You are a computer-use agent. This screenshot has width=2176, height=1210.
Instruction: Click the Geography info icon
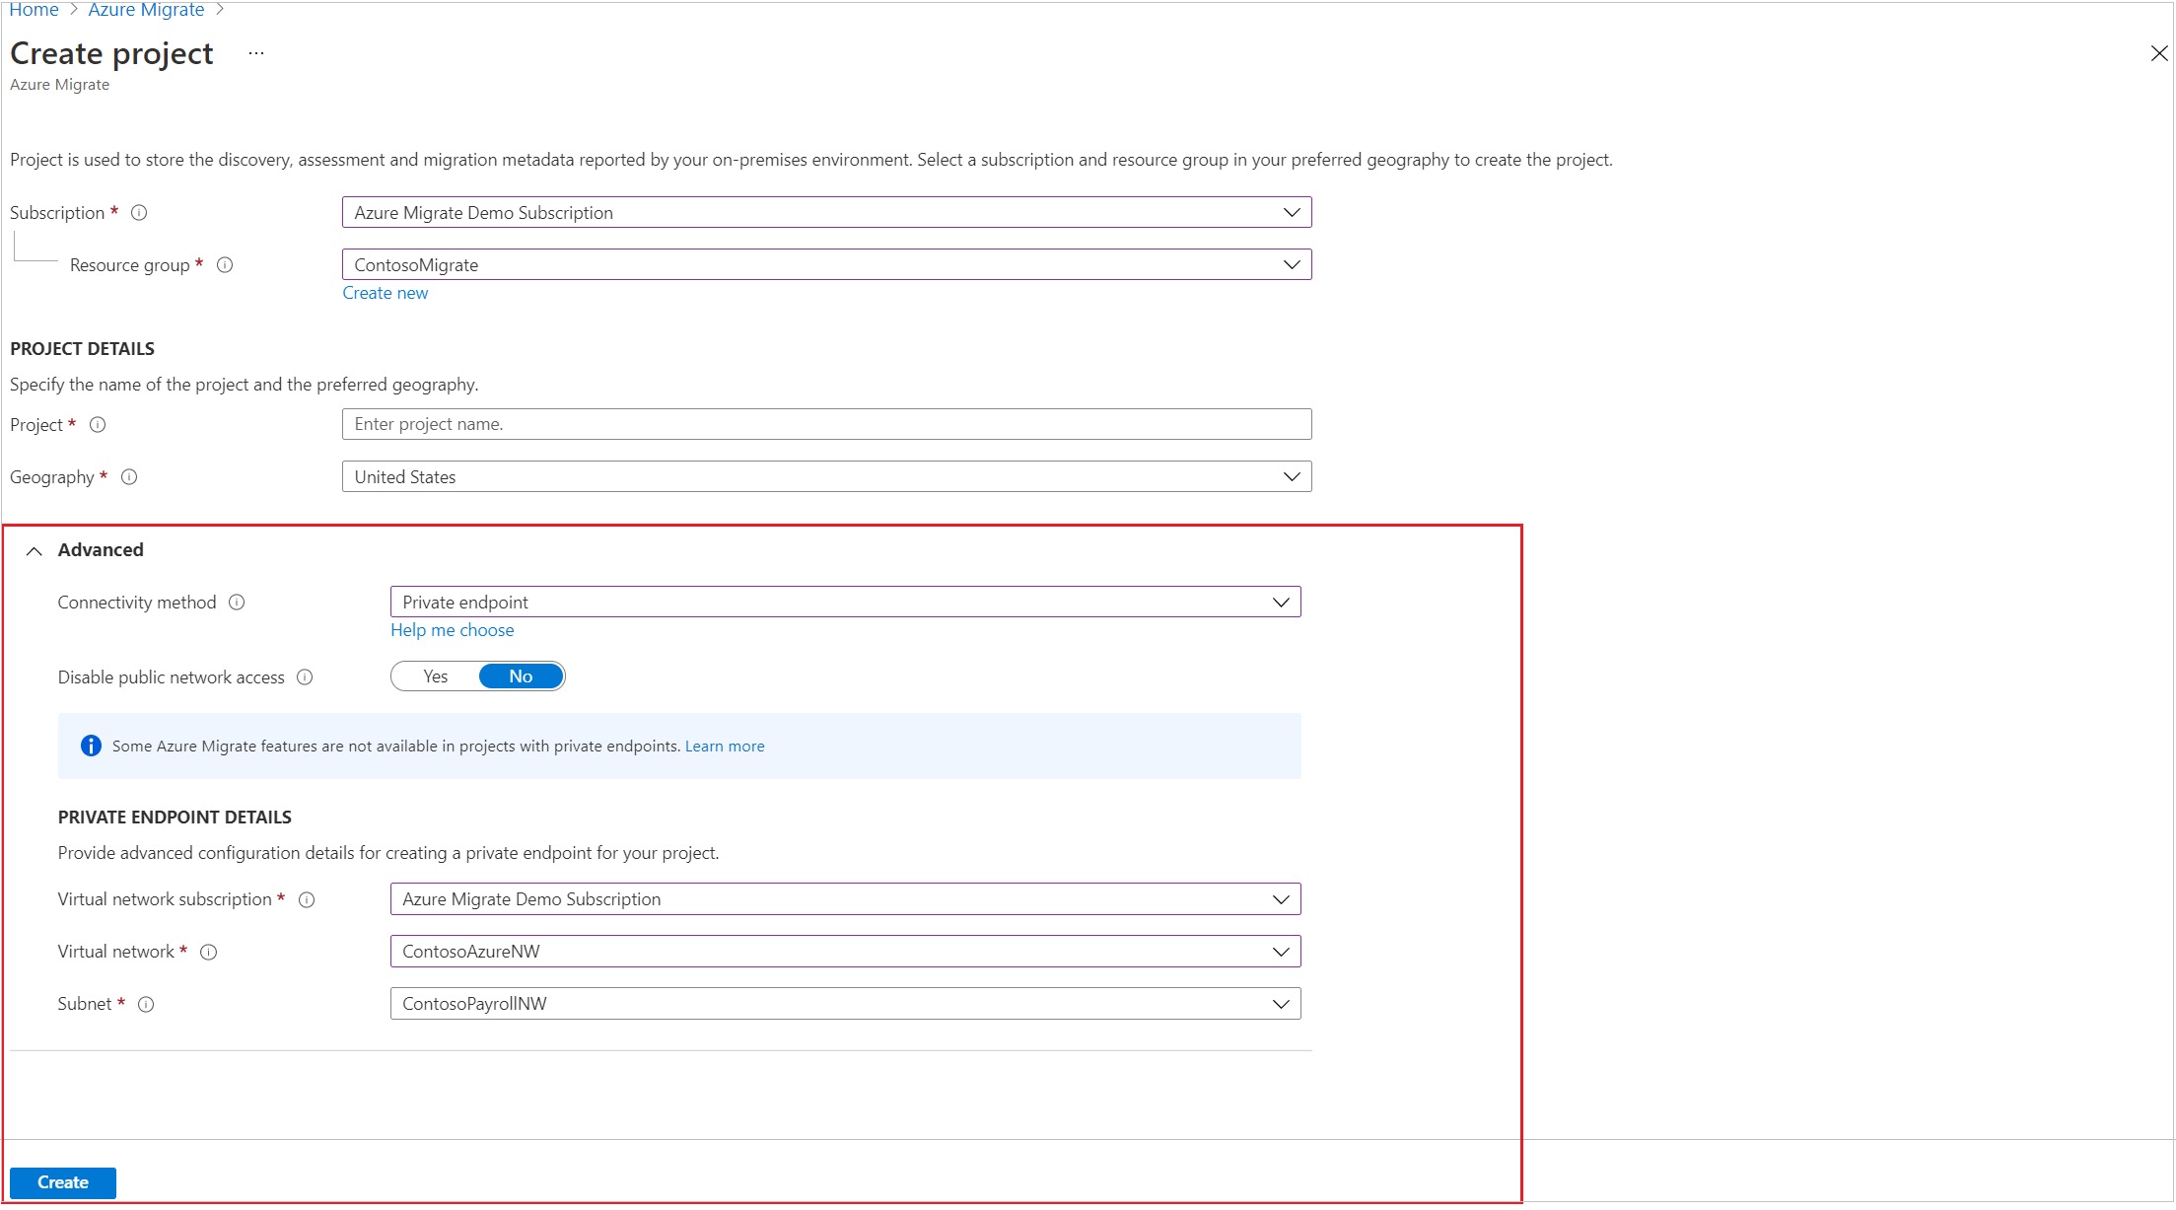tap(129, 477)
